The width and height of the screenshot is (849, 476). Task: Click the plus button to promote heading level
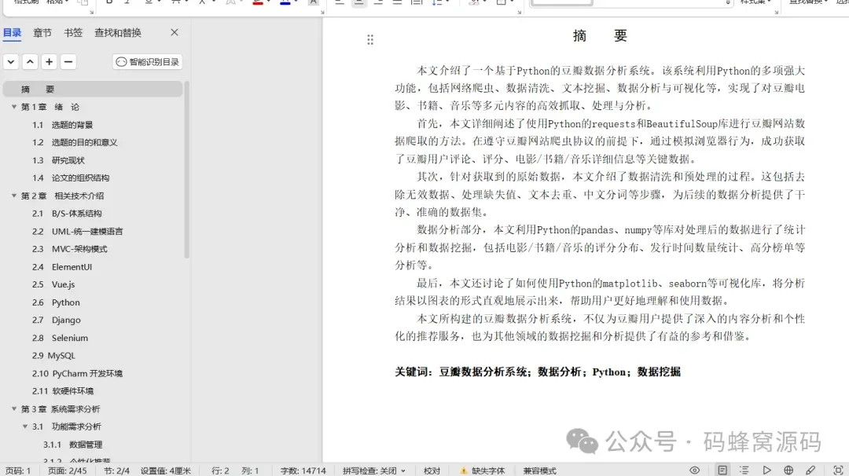50,62
